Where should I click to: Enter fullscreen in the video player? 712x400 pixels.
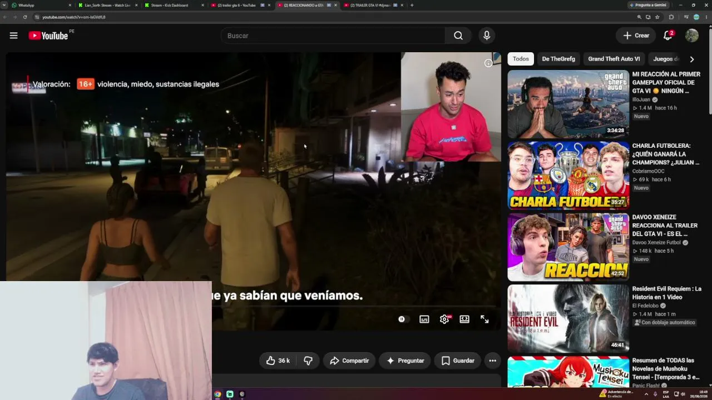(x=484, y=319)
